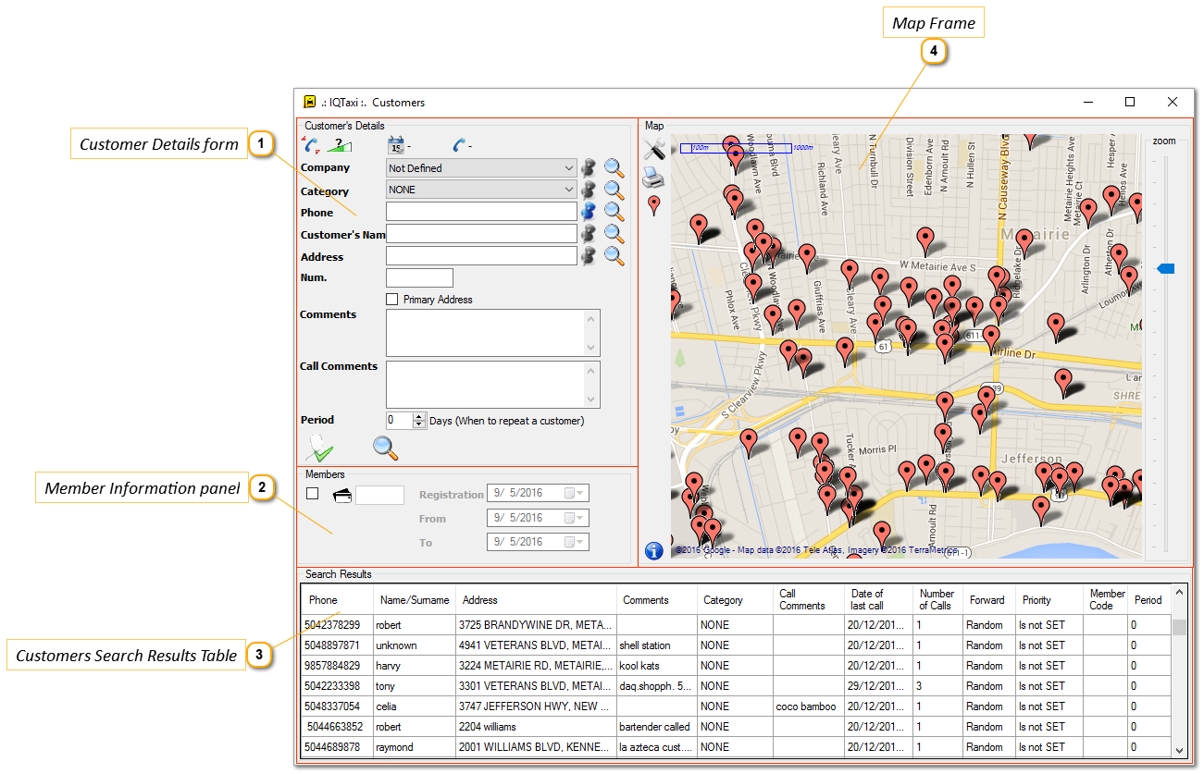Click the pin icon next to Customer's Name

(589, 233)
